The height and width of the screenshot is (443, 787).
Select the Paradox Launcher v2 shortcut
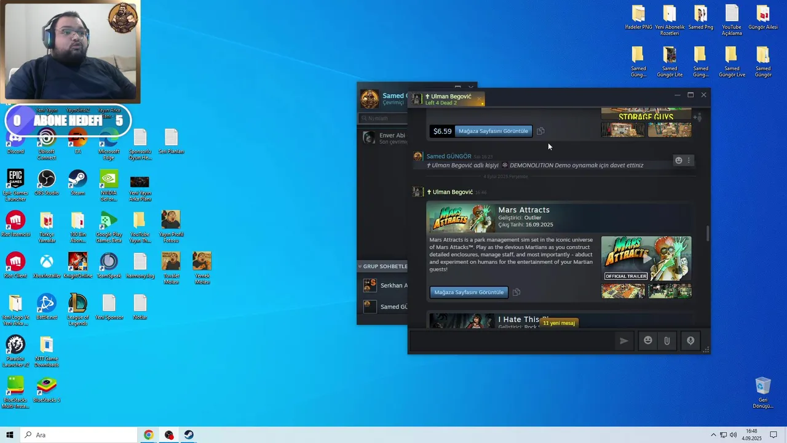(15, 351)
